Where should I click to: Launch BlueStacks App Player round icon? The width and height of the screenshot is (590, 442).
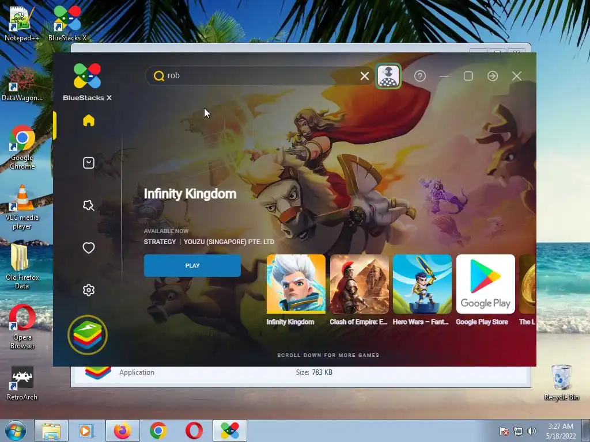(88, 335)
